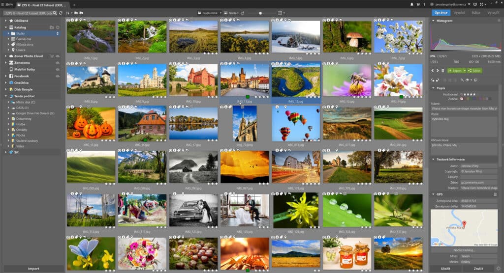Image resolution: width=504 pixels, height=273 pixels.
Task: Toggle the fullscreen layout icon in the title bar
Action: click(x=481, y=4)
